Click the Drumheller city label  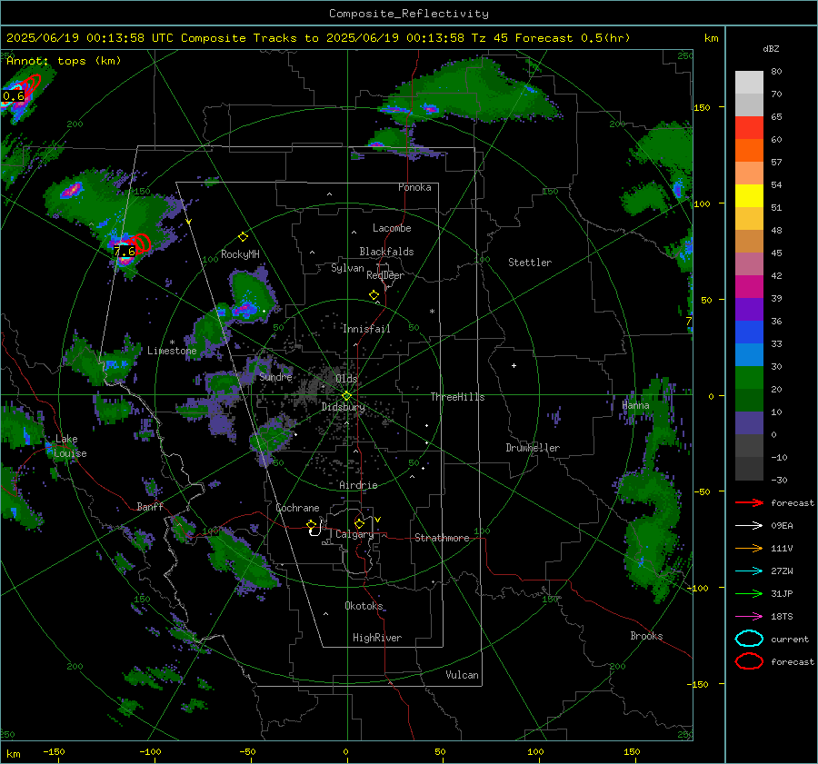(533, 448)
